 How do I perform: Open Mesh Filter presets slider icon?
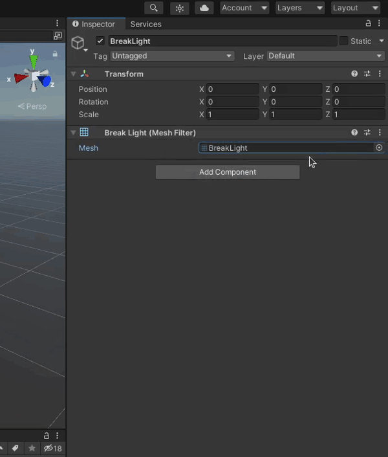point(367,132)
